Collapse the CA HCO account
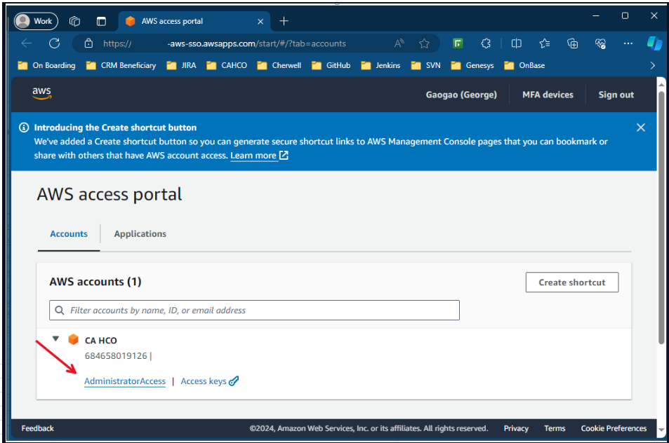The image size is (669, 443). [x=55, y=339]
